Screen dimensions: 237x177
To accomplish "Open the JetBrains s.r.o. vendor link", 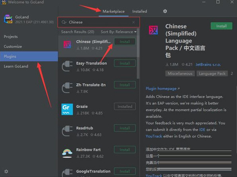I will pos(208,65).
